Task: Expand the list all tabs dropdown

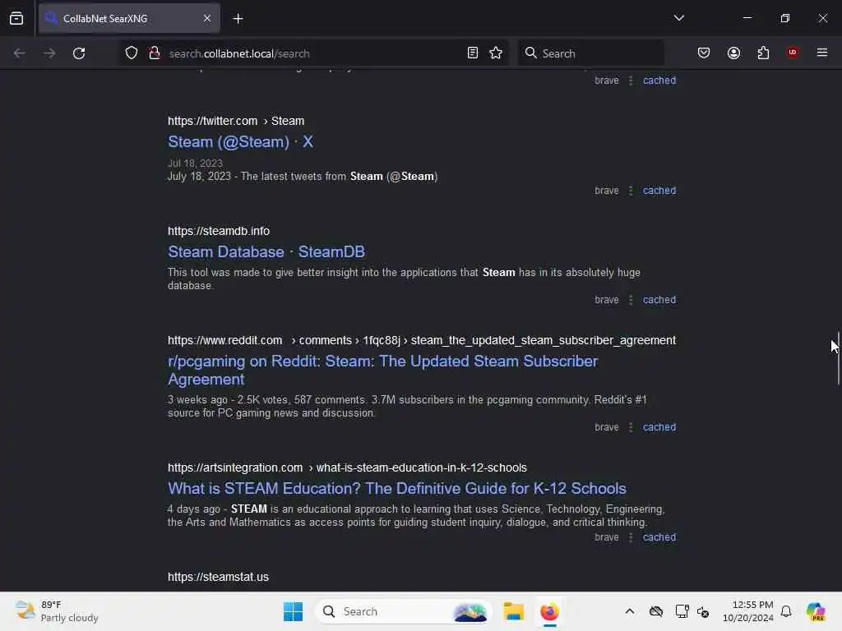Action: tap(678, 18)
